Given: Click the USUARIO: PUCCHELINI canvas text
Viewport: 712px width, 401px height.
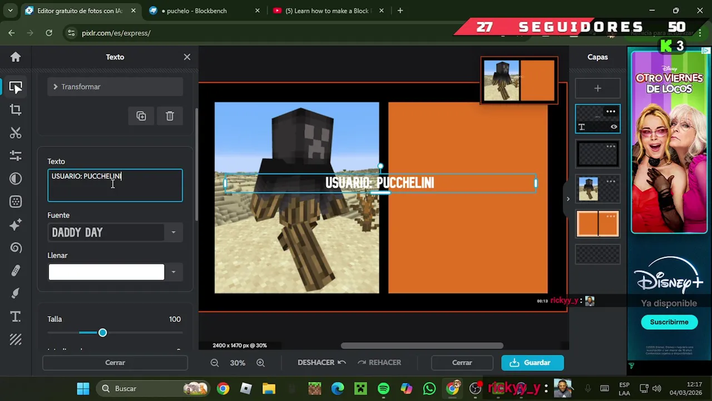Looking at the screenshot, I should tap(380, 183).
